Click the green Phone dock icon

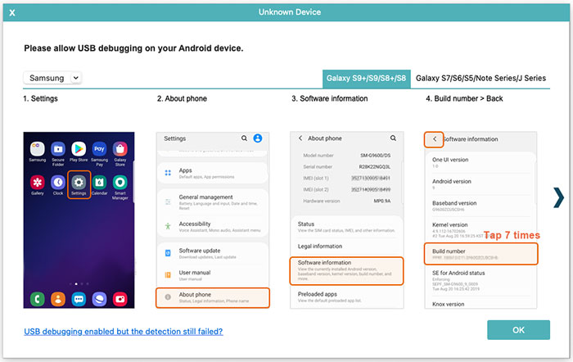tap(38, 299)
